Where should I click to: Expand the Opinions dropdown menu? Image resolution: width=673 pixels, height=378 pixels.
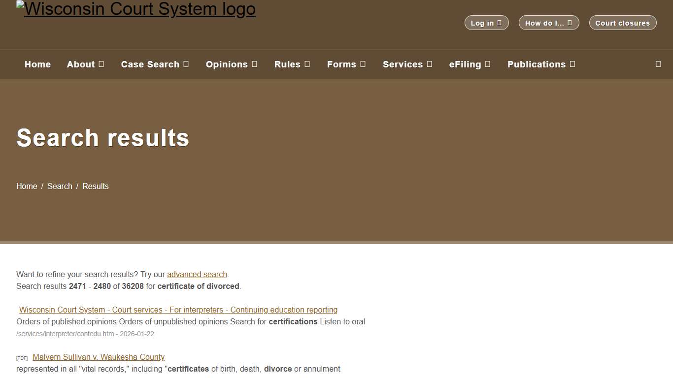232,64
